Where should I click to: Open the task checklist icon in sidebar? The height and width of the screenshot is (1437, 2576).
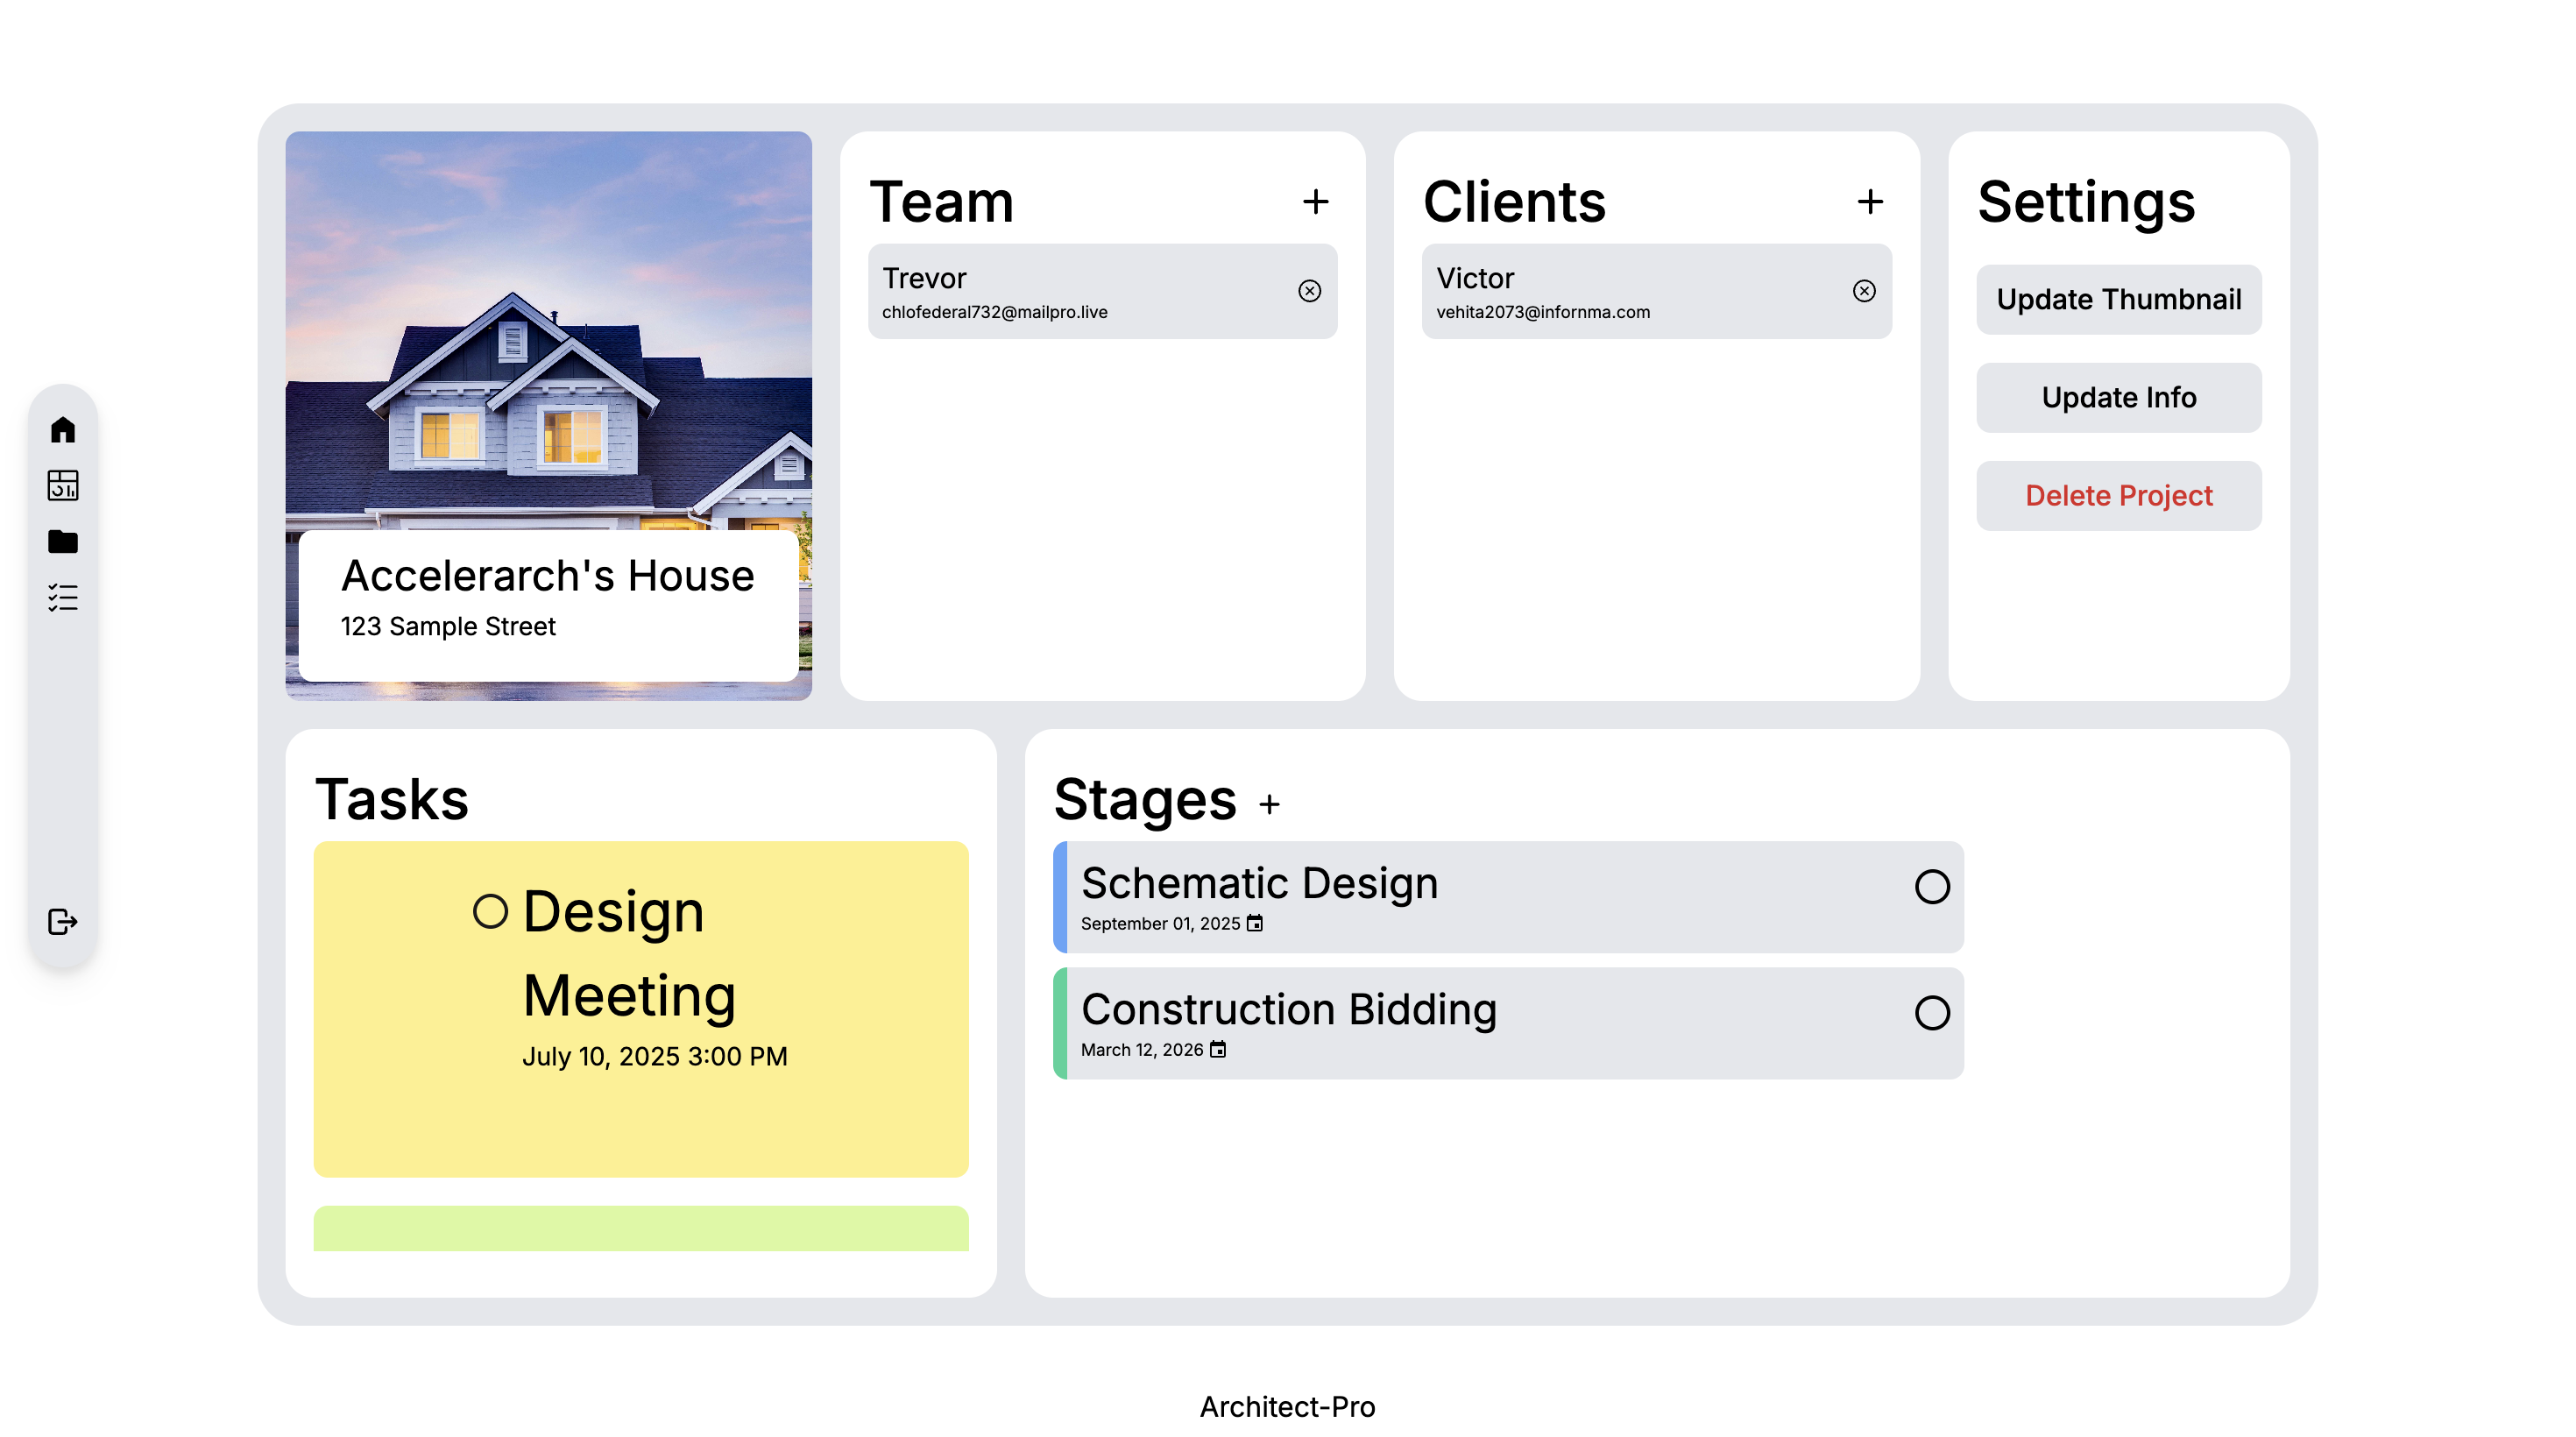(63, 598)
